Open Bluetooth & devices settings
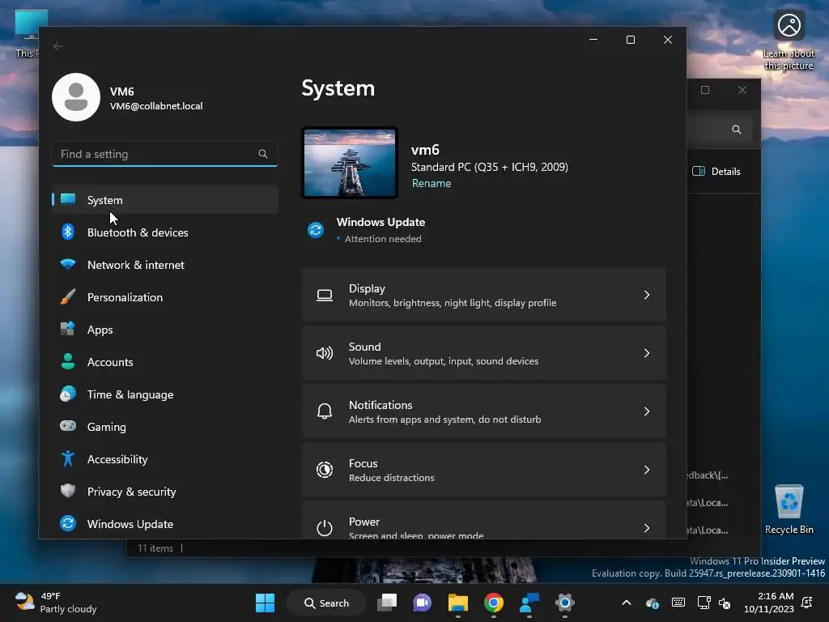Screen dimensions: 829x622 (x=165, y=232)
